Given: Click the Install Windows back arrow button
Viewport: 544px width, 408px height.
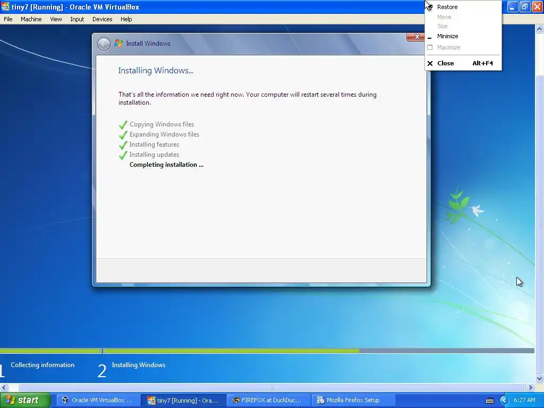Looking at the screenshot, I should tap(104, 44).
